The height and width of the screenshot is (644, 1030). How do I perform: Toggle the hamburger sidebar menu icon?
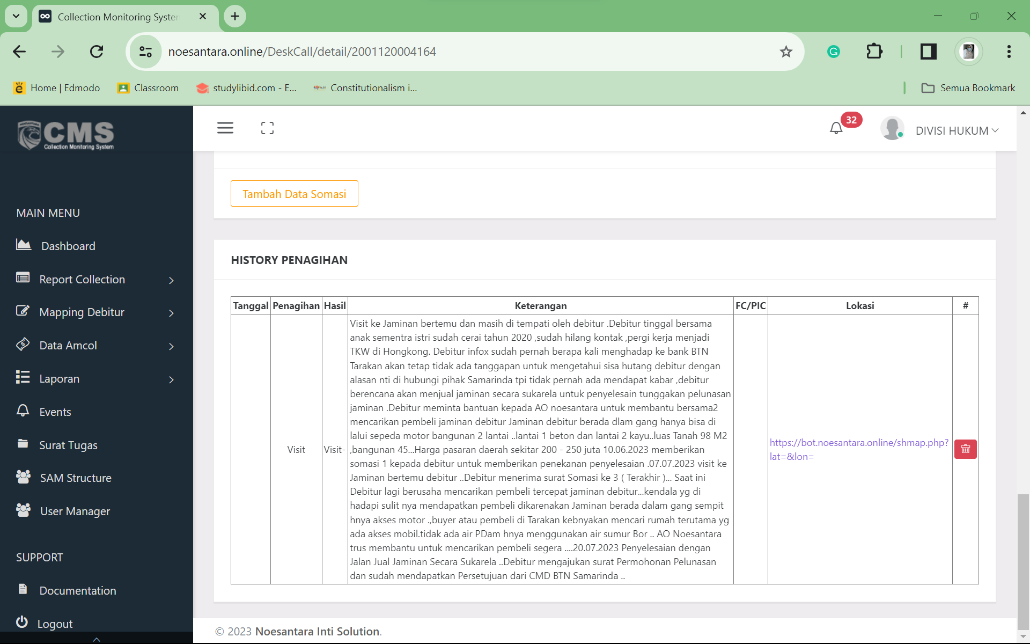225,128
